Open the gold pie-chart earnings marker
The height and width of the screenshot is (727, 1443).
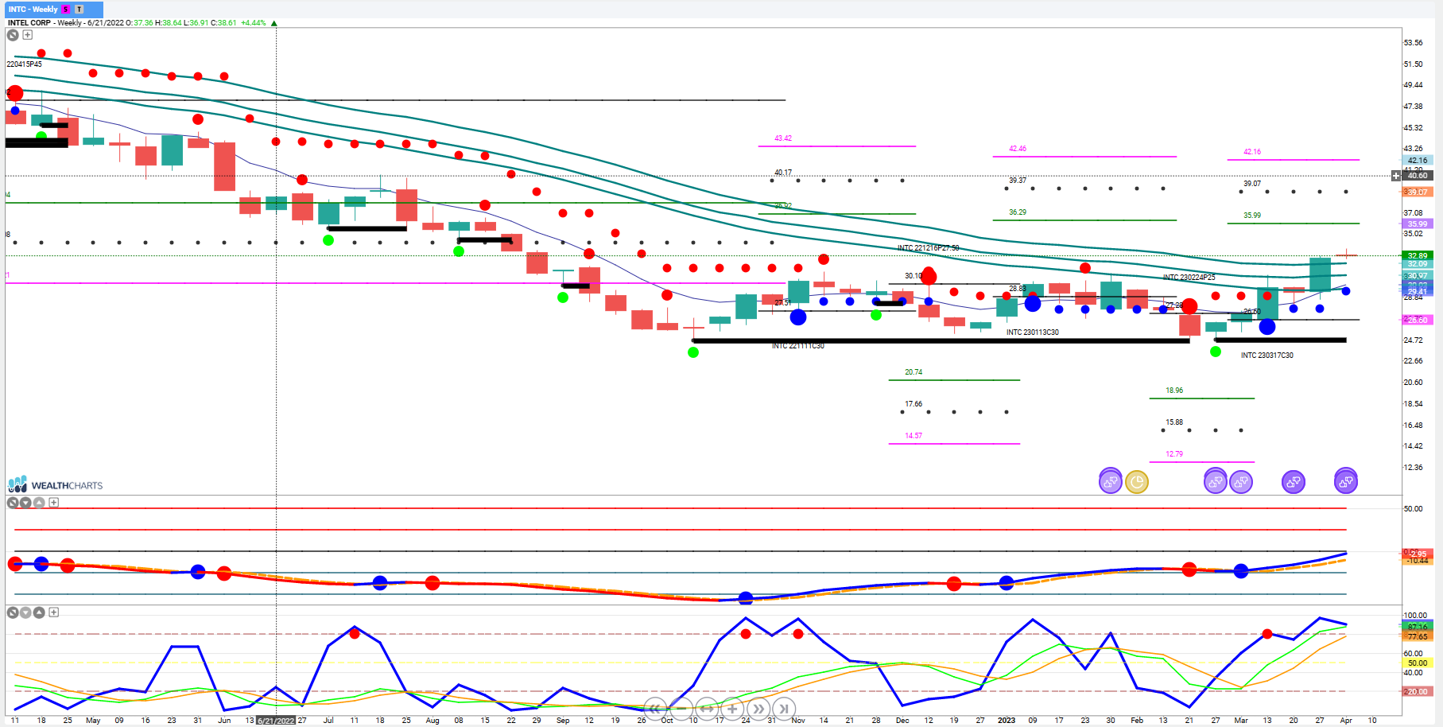pos(1137,481)
